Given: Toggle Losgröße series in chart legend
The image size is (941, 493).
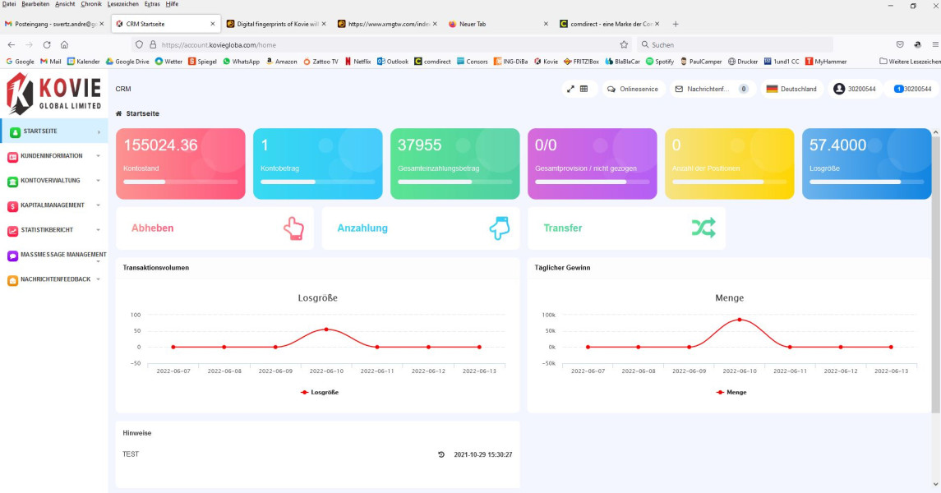Looking at the screenshot, I should 319,392.
